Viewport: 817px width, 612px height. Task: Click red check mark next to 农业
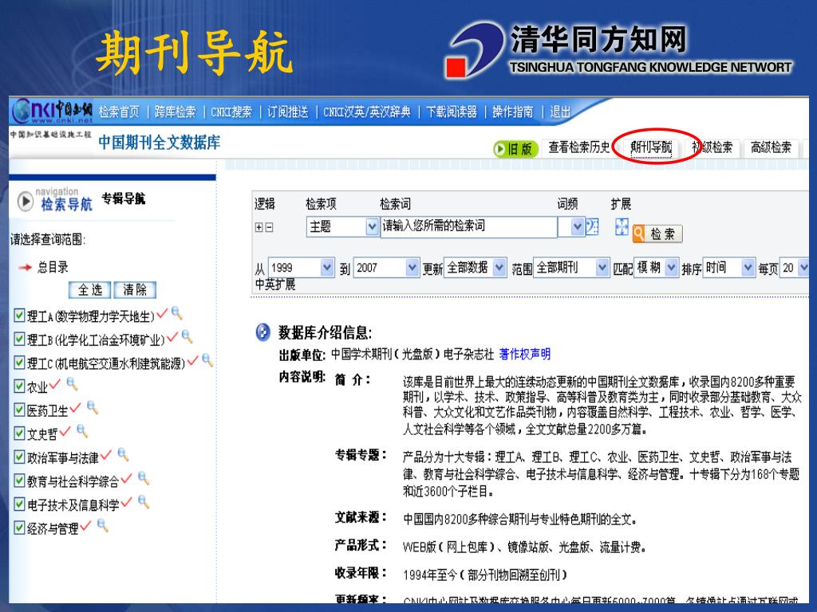pyautogui.click(x=55, y=384)
